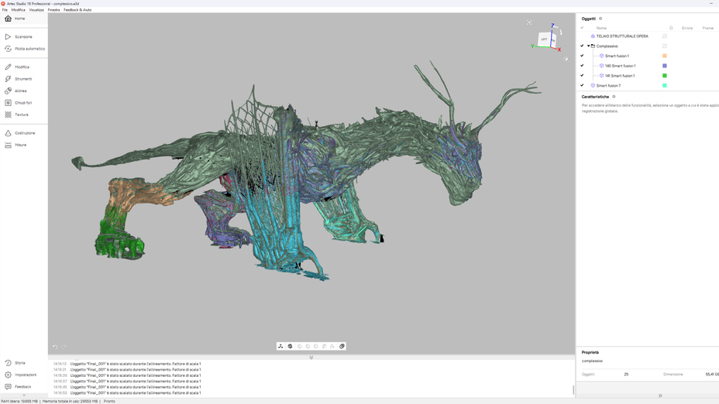Toggle the box beside Complessivo
The height and width of the screenshot is (404, 719).
(x=665, y=46)
